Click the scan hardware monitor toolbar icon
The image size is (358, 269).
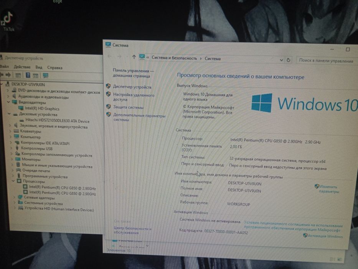46,75
